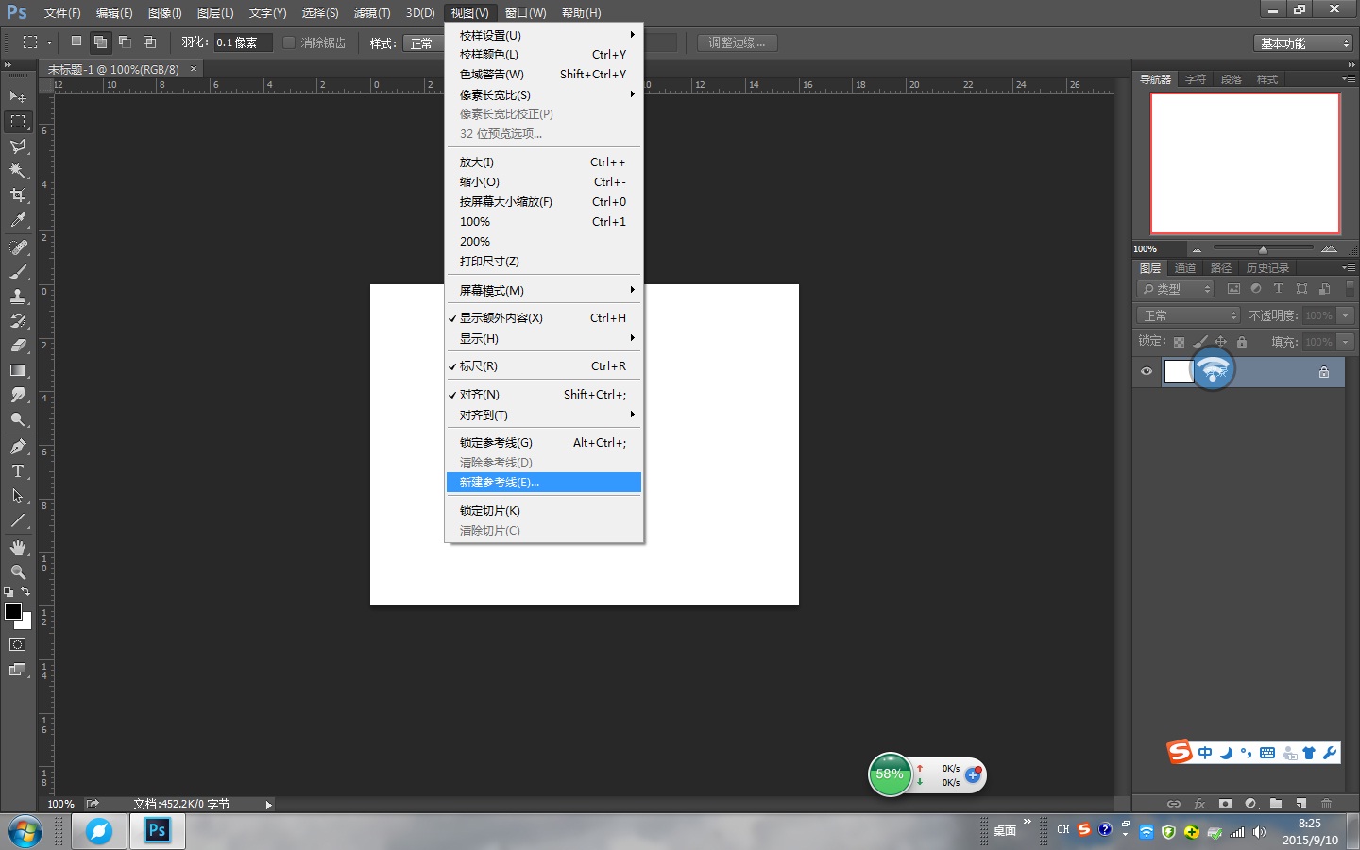Screen dimensions: 1360x850
Task: Select the Horizontal Type tool
Action: click(x=18, y=471)
